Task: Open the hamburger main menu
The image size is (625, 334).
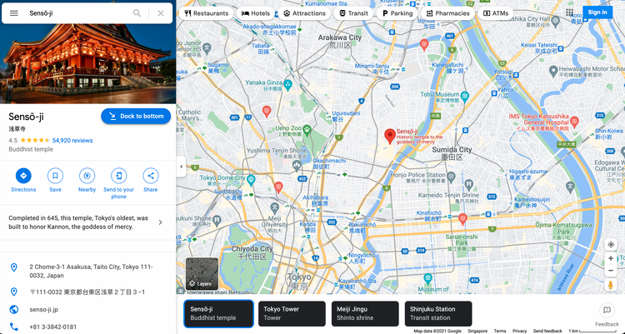Action: (x=14, y=13)
